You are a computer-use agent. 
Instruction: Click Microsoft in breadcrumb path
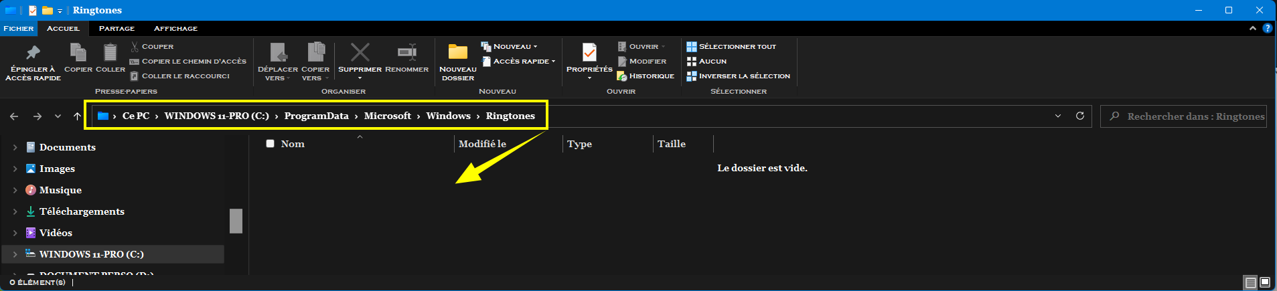point(388,116)
